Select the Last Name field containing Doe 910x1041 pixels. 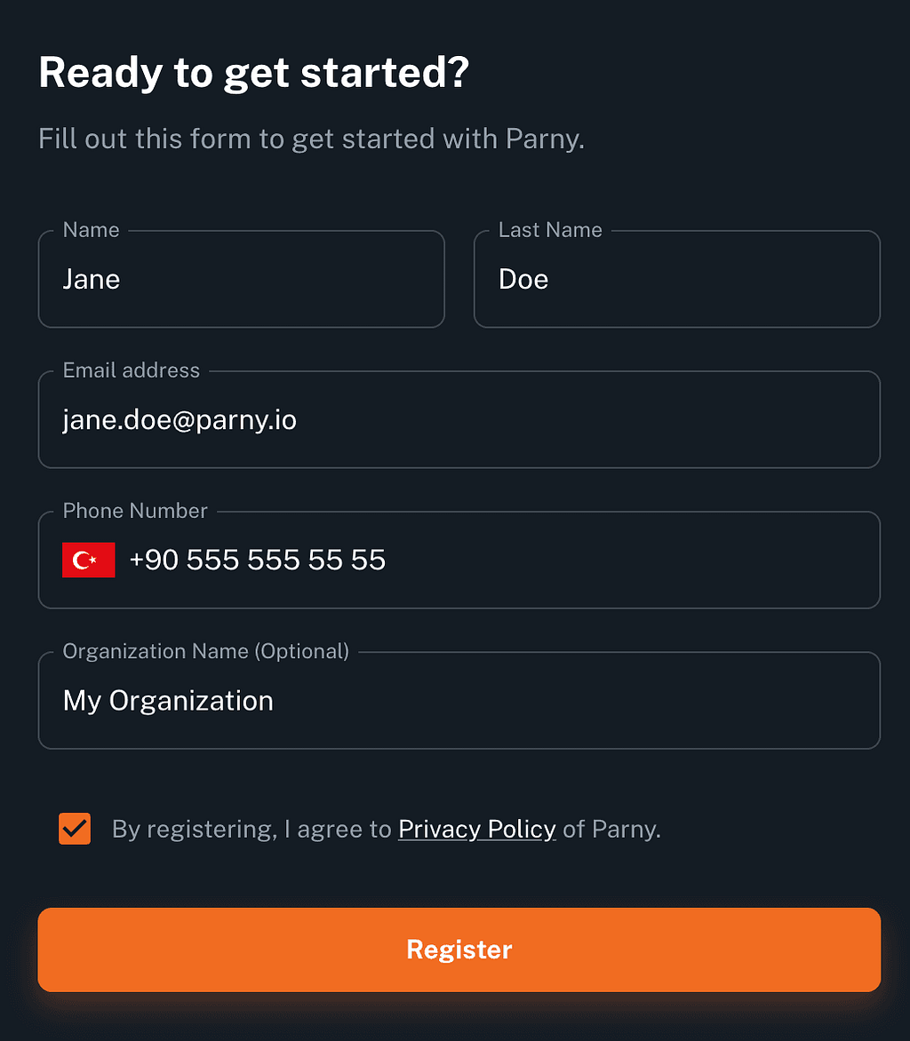677,279
